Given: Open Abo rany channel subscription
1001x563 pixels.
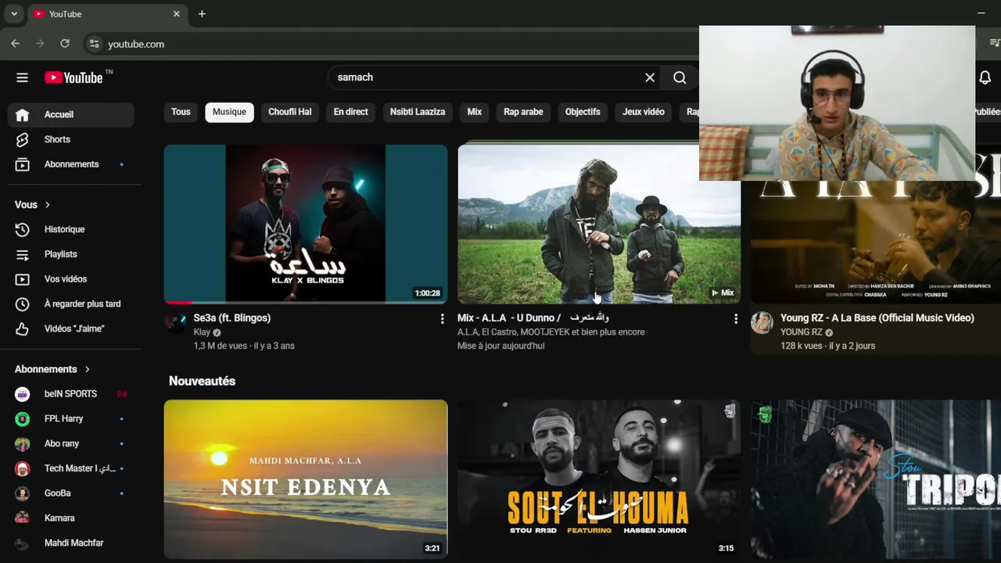Looking at the screenshot, I should coord(71,443).
